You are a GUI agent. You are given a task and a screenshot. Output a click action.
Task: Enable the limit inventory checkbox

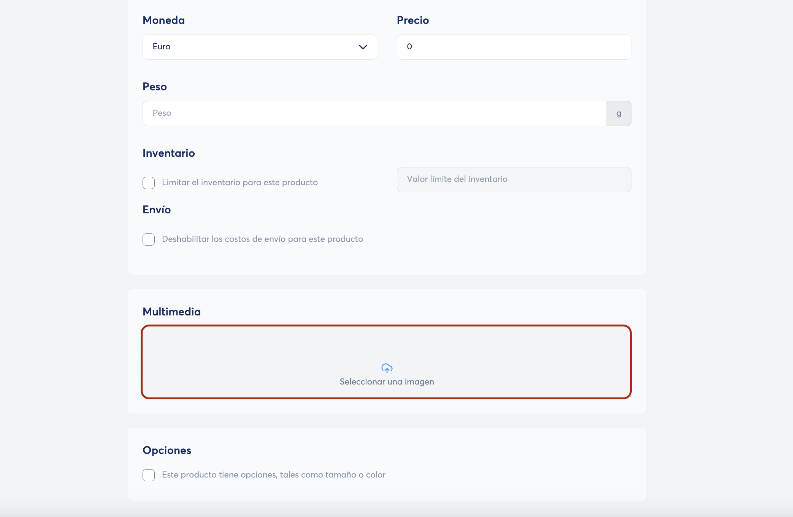point(149,183)
